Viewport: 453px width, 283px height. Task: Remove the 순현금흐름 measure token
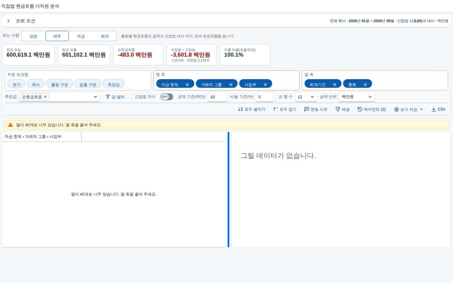pos(45,97)
